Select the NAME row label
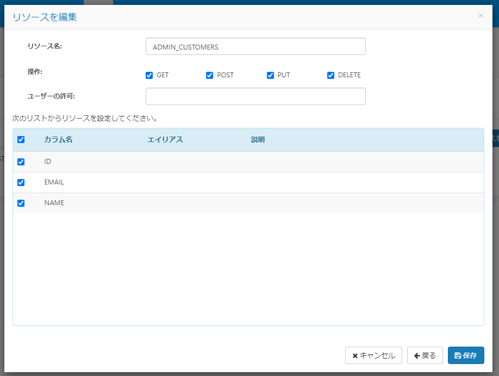This screenshot has height=376, width=499. (54, 203)
